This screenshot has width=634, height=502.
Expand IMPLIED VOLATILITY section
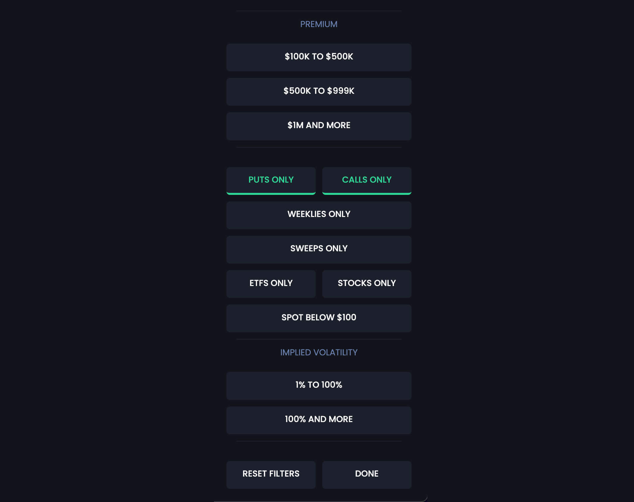click(x=319, y=352)
